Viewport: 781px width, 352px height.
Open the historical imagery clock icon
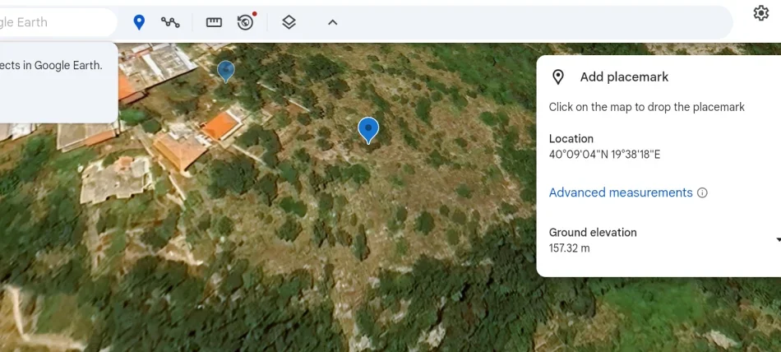point(245,22)
